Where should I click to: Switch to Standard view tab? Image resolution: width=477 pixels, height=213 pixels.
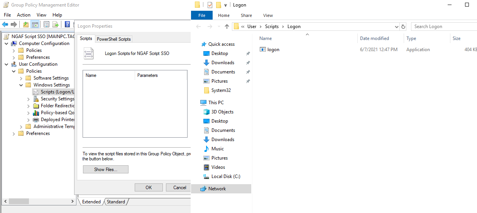116,201
